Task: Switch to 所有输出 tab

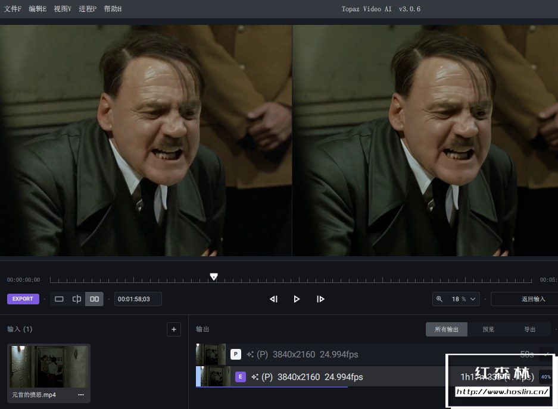Action: pyautogui.click(x=447, y=329)
